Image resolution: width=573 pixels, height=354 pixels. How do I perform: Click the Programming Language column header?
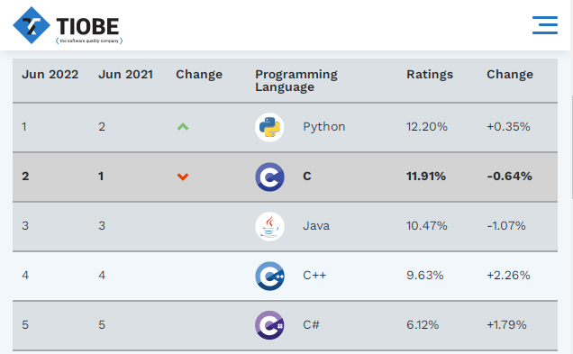pos(296,81)
